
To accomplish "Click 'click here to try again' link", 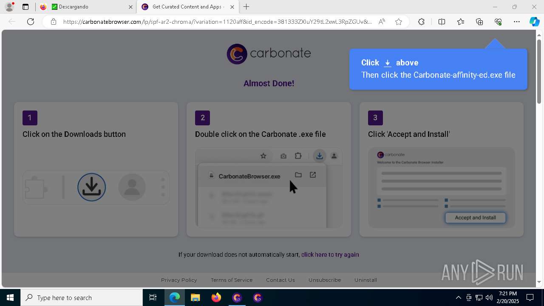I will point(330,255).
